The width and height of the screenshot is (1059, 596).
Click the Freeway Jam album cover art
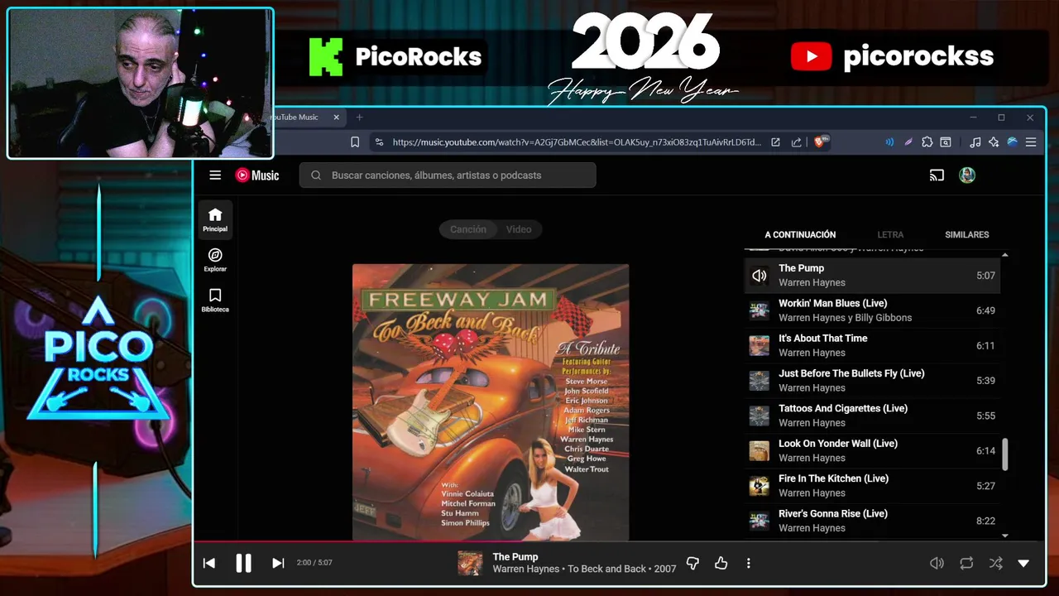[x=491, y=402]
